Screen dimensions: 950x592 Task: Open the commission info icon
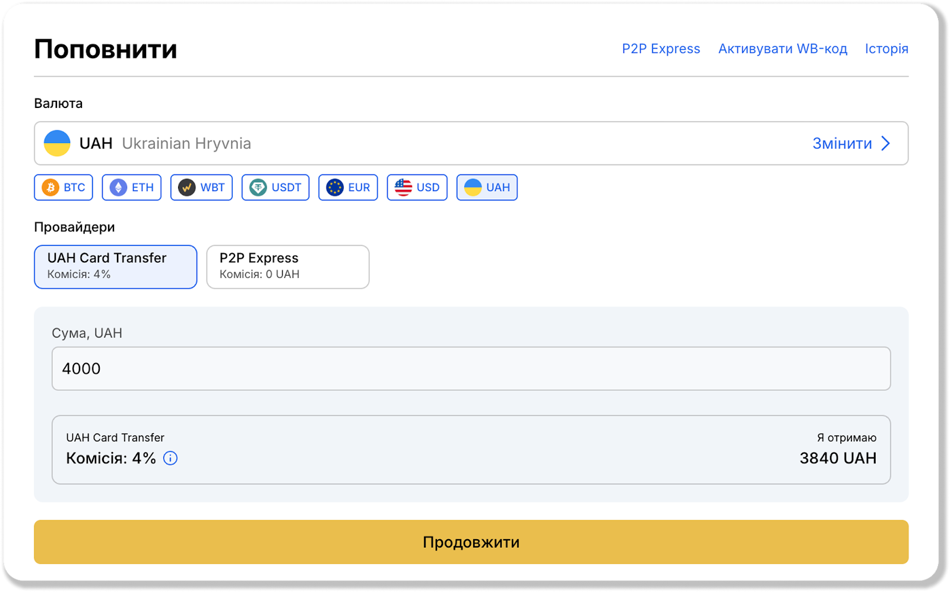click(x=170, y=459)
